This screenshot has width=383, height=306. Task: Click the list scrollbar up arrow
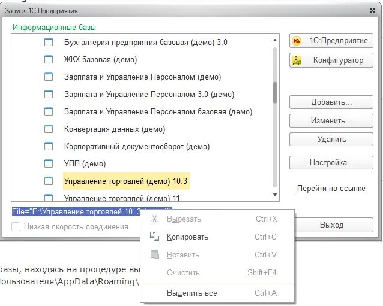tap(275, 40)
